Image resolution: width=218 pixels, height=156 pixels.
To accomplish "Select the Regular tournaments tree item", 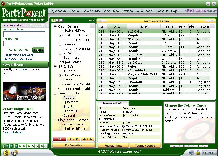I will point(70,98).
